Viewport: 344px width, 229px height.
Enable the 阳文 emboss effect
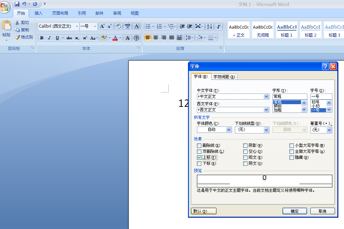click(245, 157)
